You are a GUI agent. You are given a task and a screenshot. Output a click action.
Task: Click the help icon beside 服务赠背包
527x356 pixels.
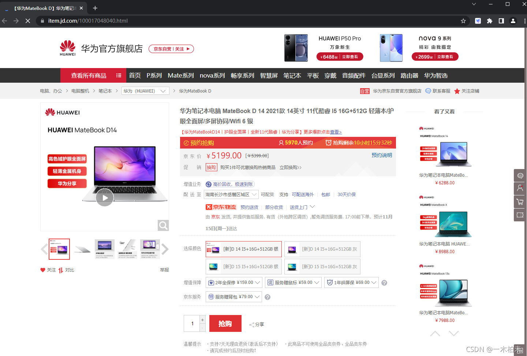[268, 297]
